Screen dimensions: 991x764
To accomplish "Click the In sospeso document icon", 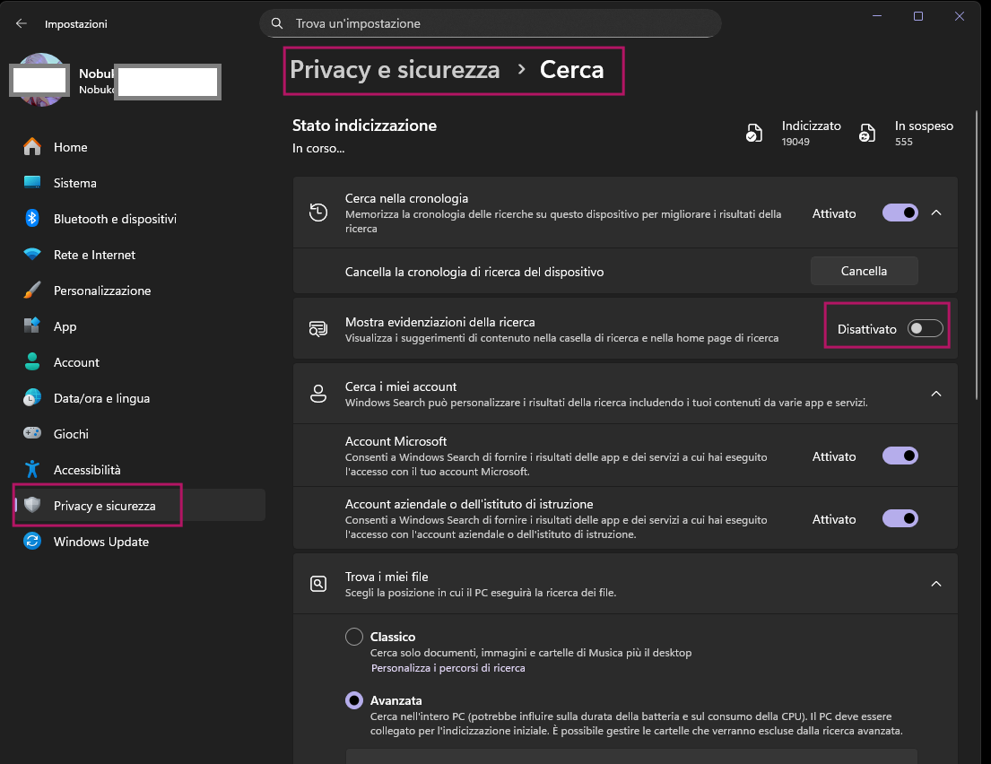I will 867,133.
